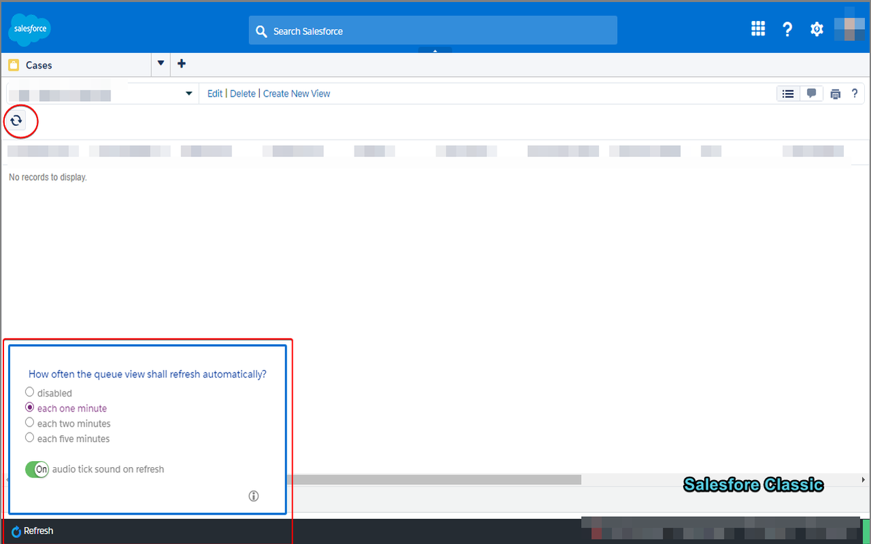Viewport: 871px width, 544px height.
Task: Open the Cases tab dropdown arrow
Action: [161, 63]
